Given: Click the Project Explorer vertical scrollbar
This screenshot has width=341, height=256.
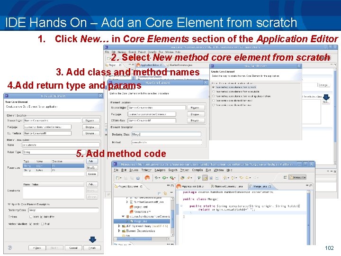Looking at the screenshot, I should [x=173, y=217].
